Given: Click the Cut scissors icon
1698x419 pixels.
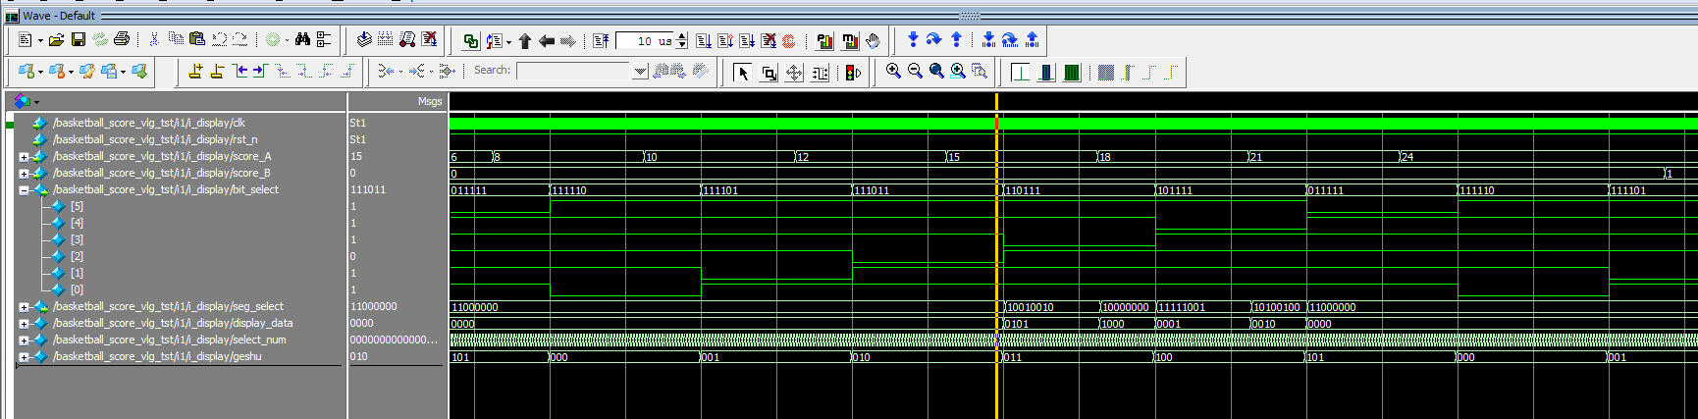Looking at the screenshot, I should click(x=154, y=40).
